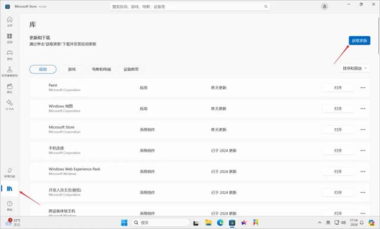Open the weather widget showing 22°C
This screenshot has width=380, height=229.
click(x=12, y=222)
